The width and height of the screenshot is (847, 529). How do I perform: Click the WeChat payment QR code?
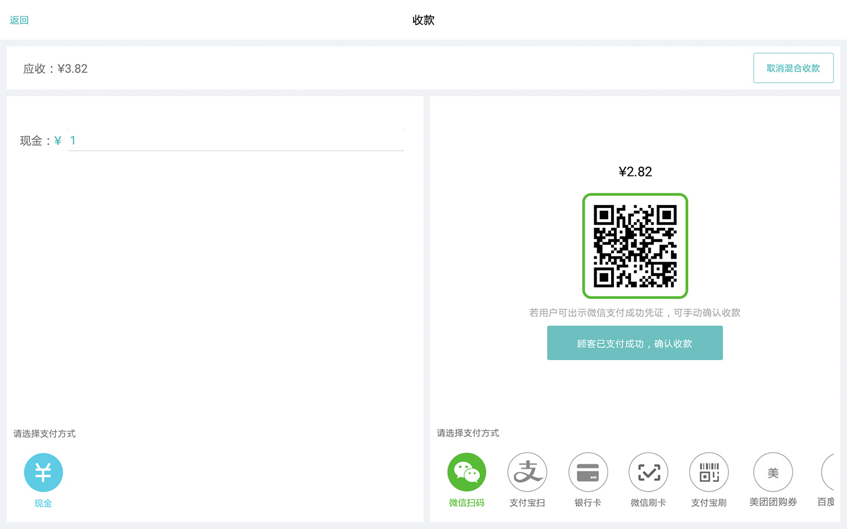(x=635, y=246)
